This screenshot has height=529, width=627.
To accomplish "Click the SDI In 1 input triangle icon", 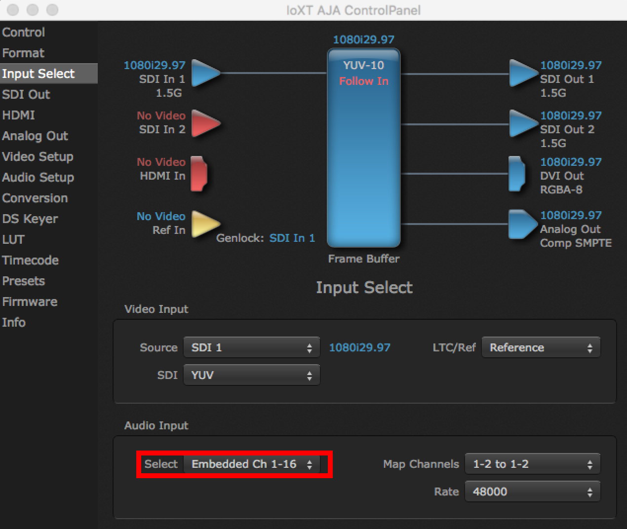I will [205, 73].
